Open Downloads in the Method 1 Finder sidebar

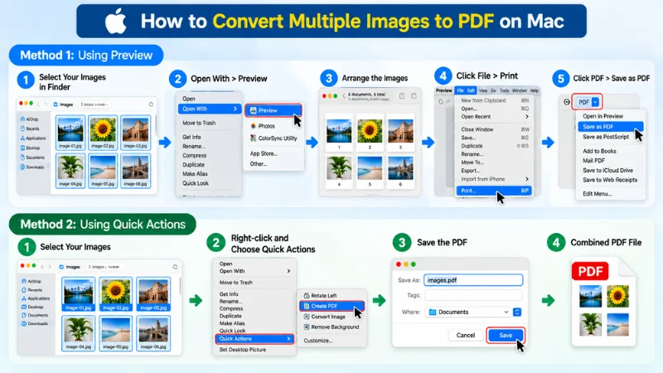pyautogui.click(x=32, y=167)
